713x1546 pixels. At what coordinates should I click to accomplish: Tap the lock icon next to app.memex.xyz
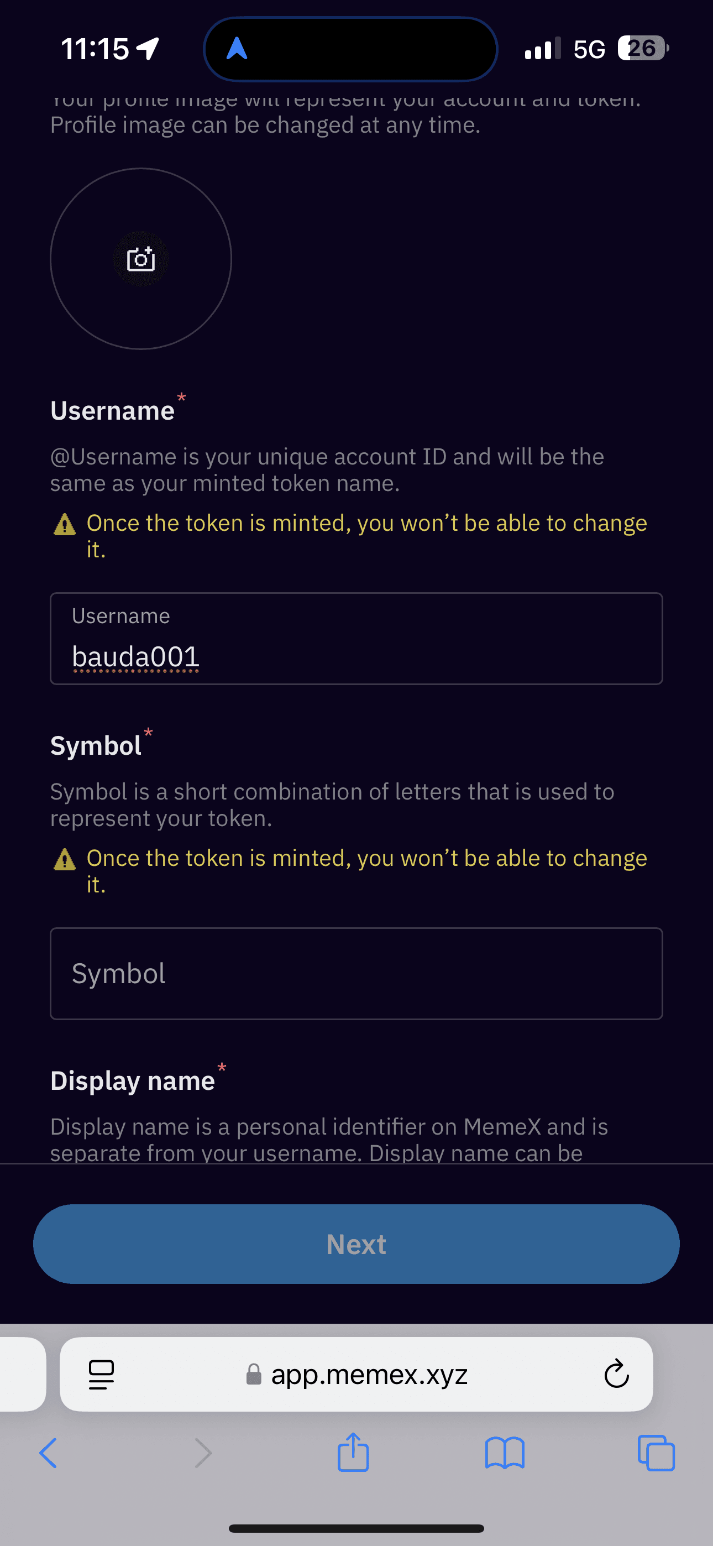tap(254, 1375)
